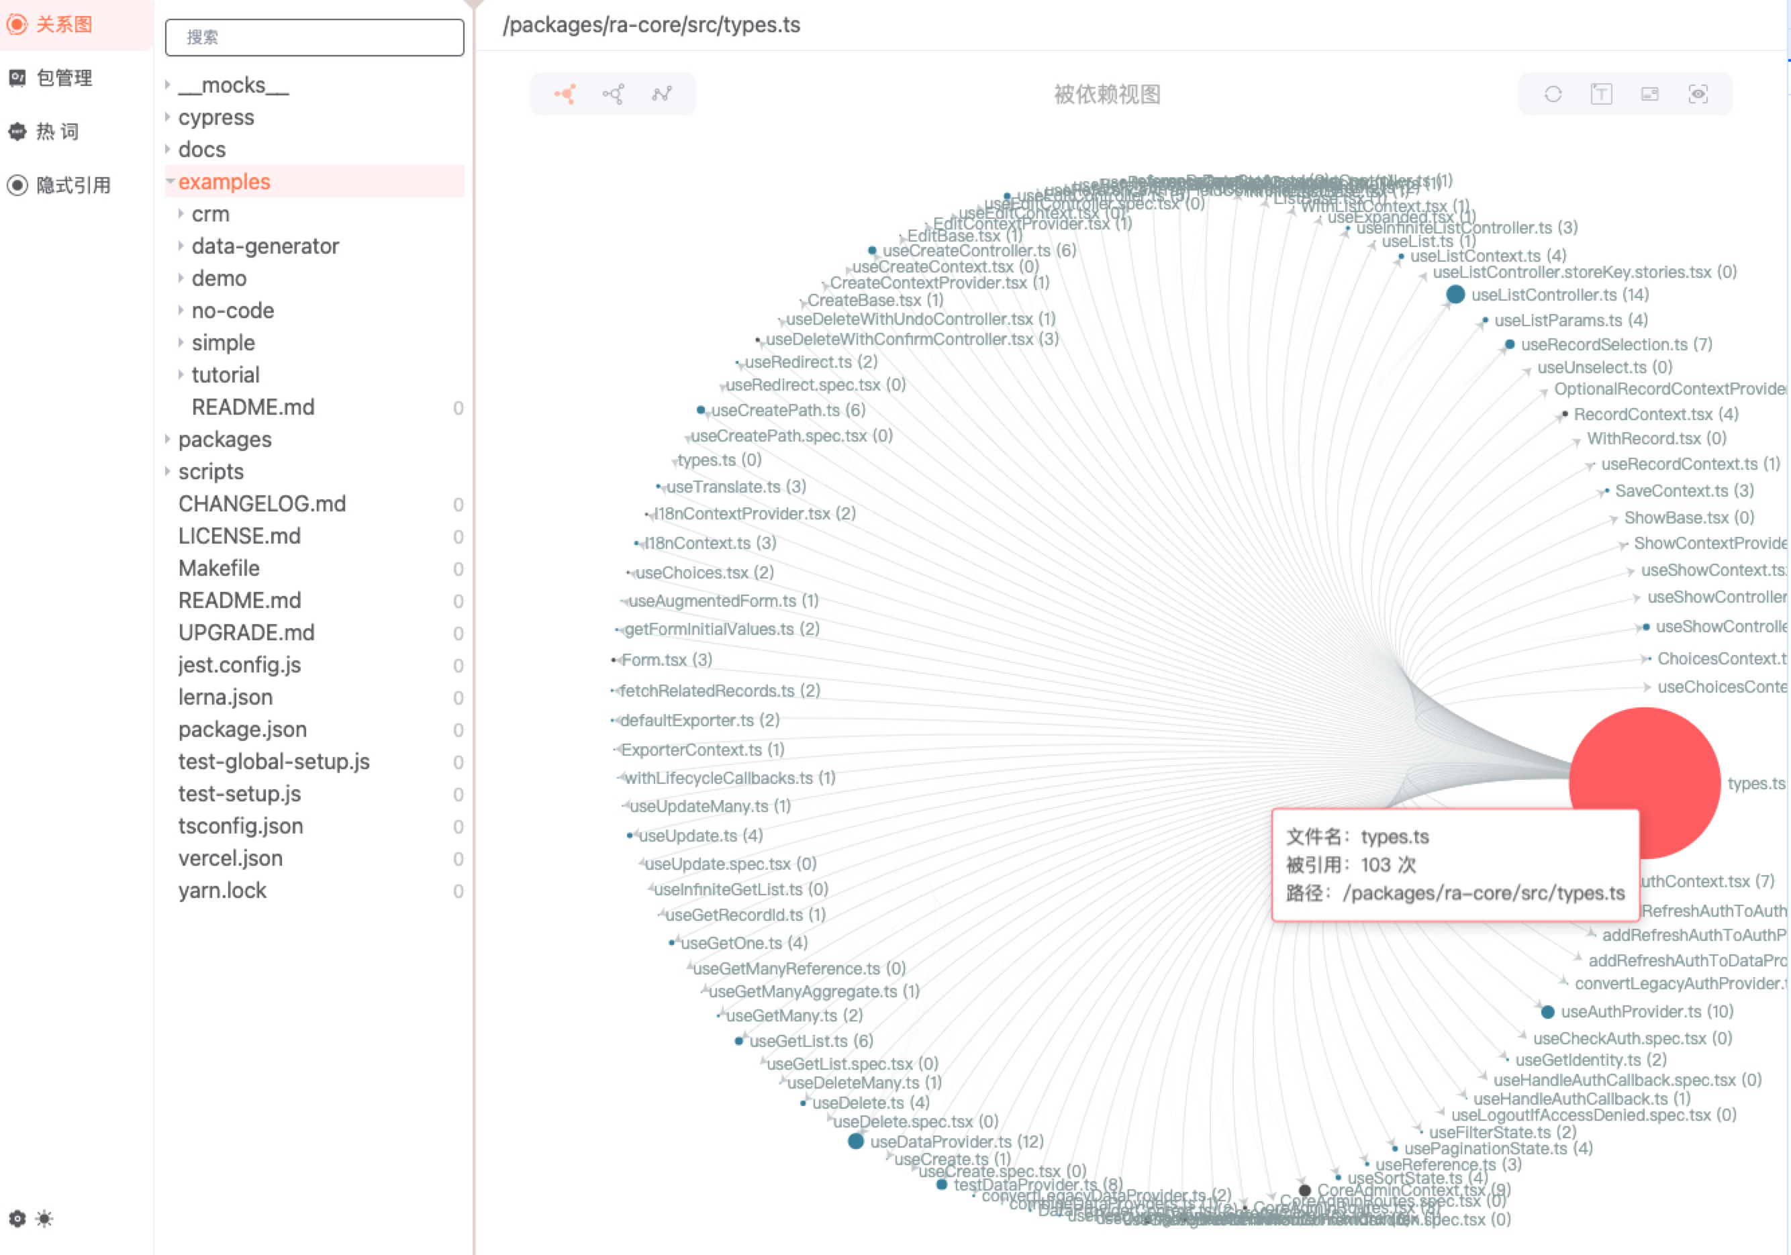Expand the crm folder
Screen dimensions: 1791x1255
210,213
